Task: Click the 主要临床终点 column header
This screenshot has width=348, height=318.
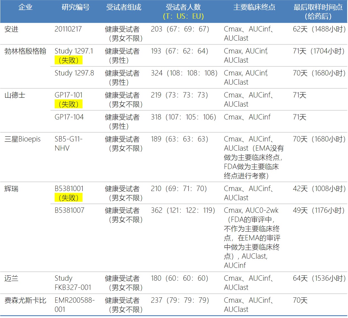Action: [x=254, y=7]
